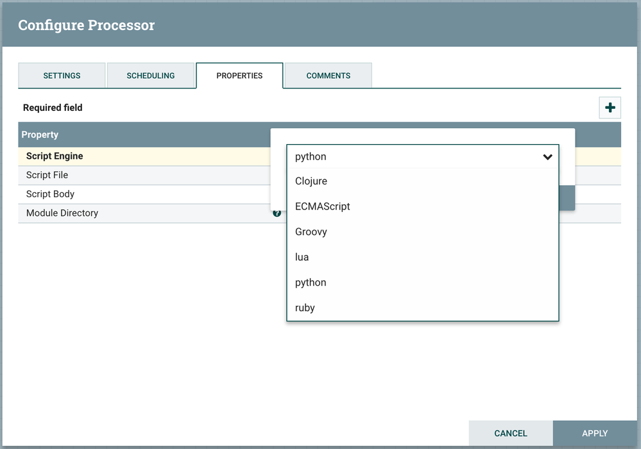Pick Groovy in the dropdown list
This screenshot has width=641, height=449.
(311, 232)
